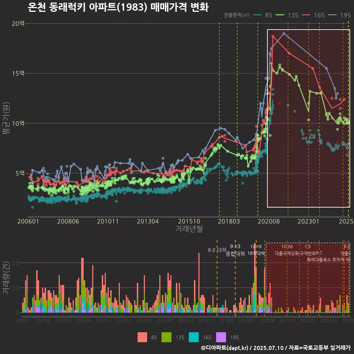Click upper chart x-axis label 202301
This screenshot has height=354, width=354.
308,221
